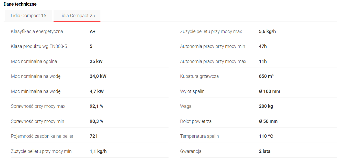
Task: Click the Klasa produktu wg EN303-5 label
Action: tap(39, 46)
